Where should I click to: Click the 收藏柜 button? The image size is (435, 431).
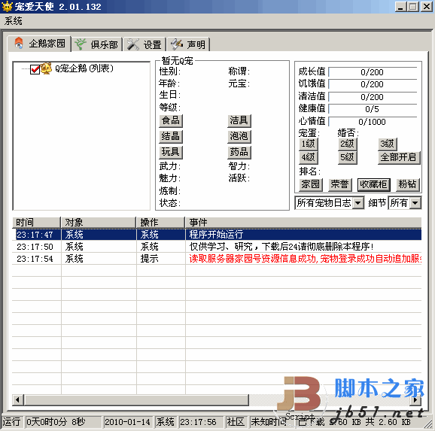[374, 185]
